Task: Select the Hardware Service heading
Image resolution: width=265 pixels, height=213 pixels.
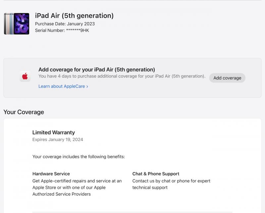Action: (51, 174)
